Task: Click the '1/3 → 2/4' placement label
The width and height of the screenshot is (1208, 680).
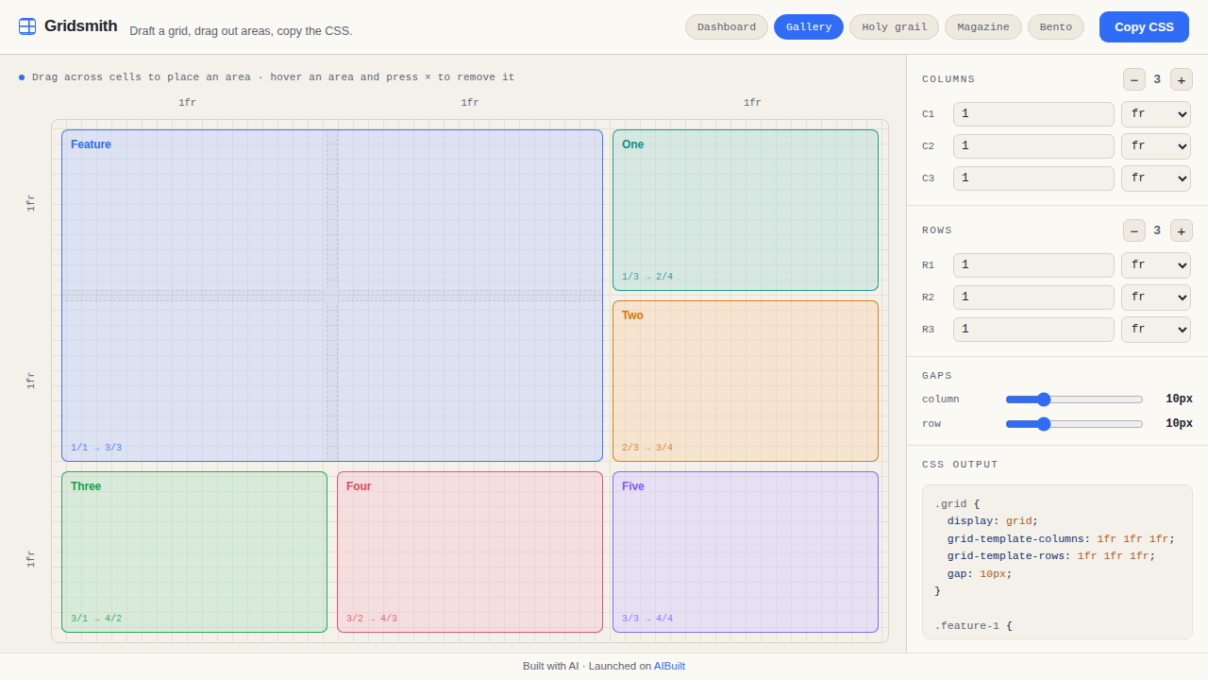Action: (647, 277)
